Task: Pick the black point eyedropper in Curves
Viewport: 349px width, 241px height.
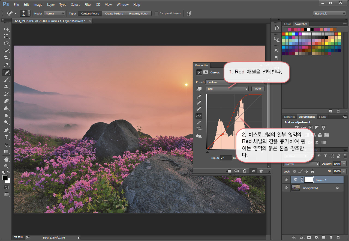Action: (199, 97)
